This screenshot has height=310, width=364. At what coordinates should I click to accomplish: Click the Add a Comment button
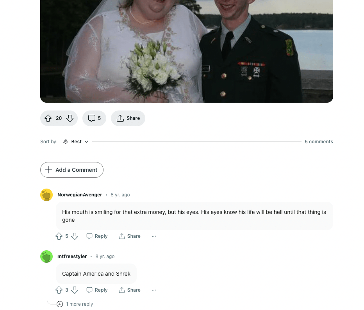[x=72, y=170]
